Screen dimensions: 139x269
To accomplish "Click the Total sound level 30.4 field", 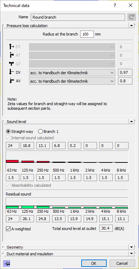I will pos(106,229).
